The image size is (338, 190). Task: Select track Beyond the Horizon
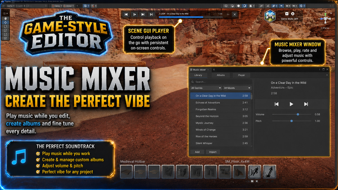click(x=220, y=116)
